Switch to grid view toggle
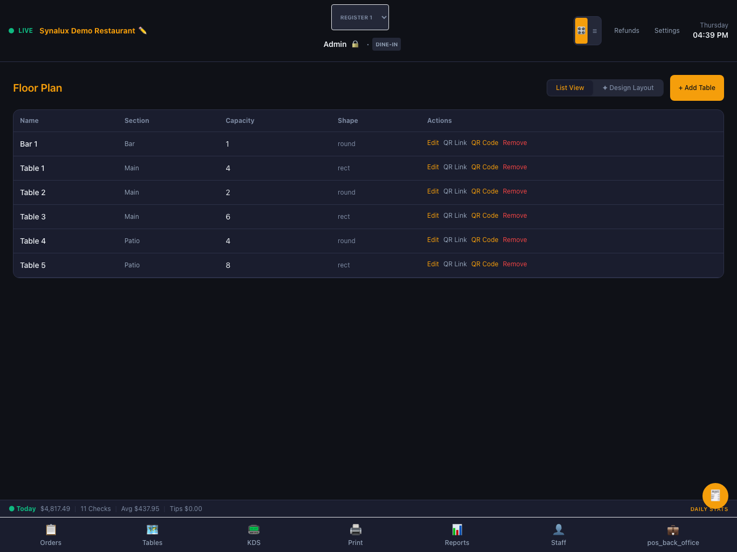 [581, 31]
